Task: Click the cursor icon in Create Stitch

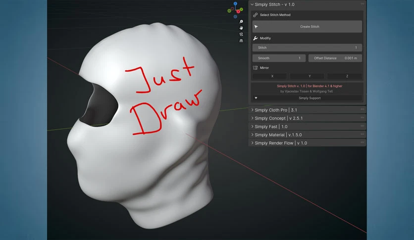Action: (x=256, y=27)
